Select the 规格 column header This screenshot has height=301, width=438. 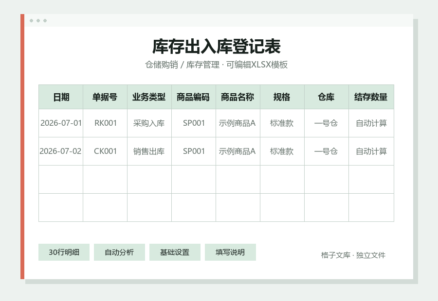pos(282,97)
